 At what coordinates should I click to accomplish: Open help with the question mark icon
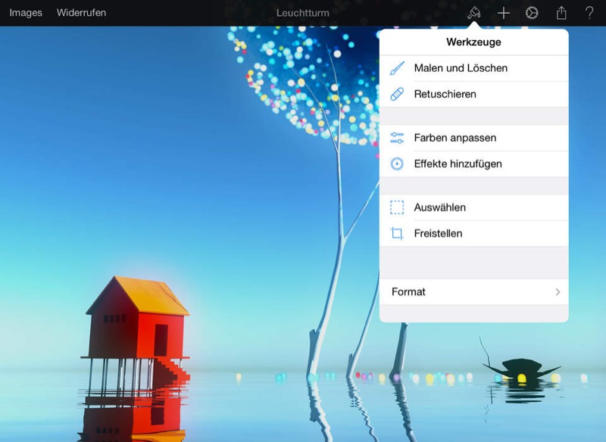[x=589, y=13]
